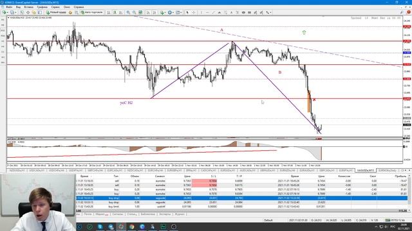Zoom in on the chart
The image size is (412, 231).
tap(128, 12)
